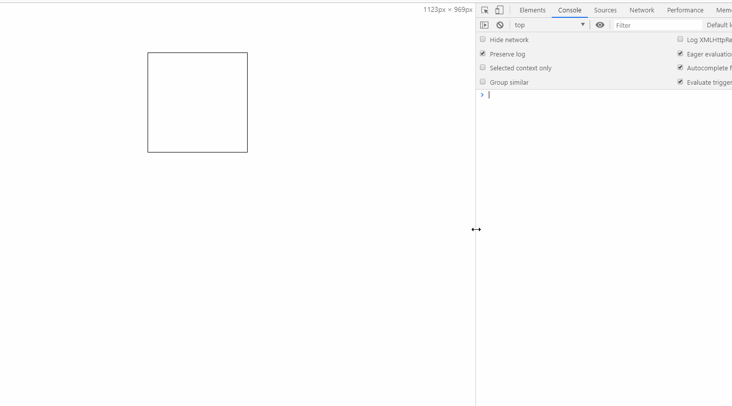Screen dimensions: 732x406
Task: Enable the Hide network checkbox
Action: 483,39
